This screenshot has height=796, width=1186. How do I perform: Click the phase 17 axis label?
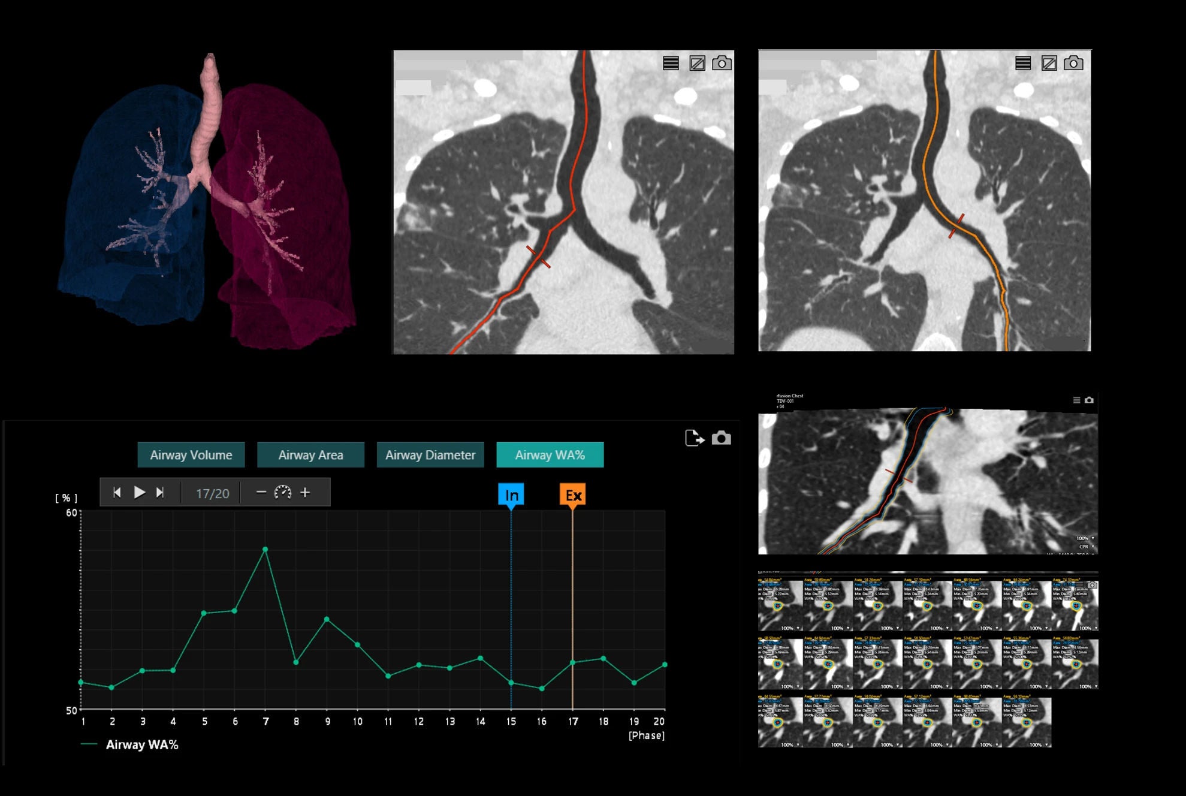pyautogui.click(x=573, y=722)
